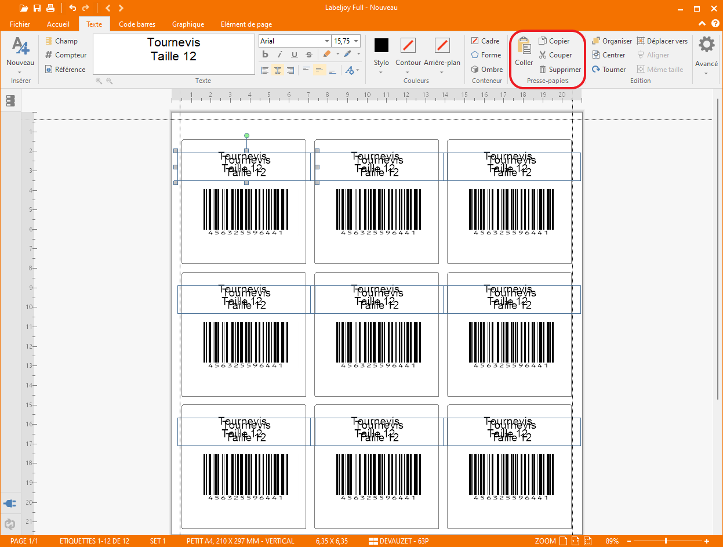Center text horizontally

pyautogui.click(x=278, y=70)
